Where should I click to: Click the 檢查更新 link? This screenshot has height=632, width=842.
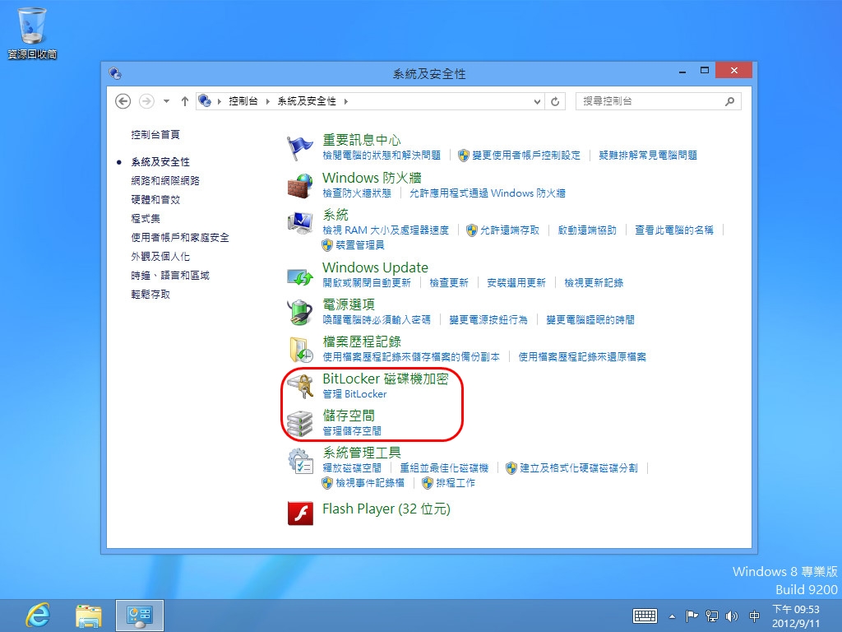[x=449, y=283]
